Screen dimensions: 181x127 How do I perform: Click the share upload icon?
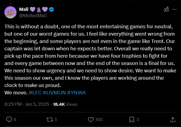click(x=172, y=119)
